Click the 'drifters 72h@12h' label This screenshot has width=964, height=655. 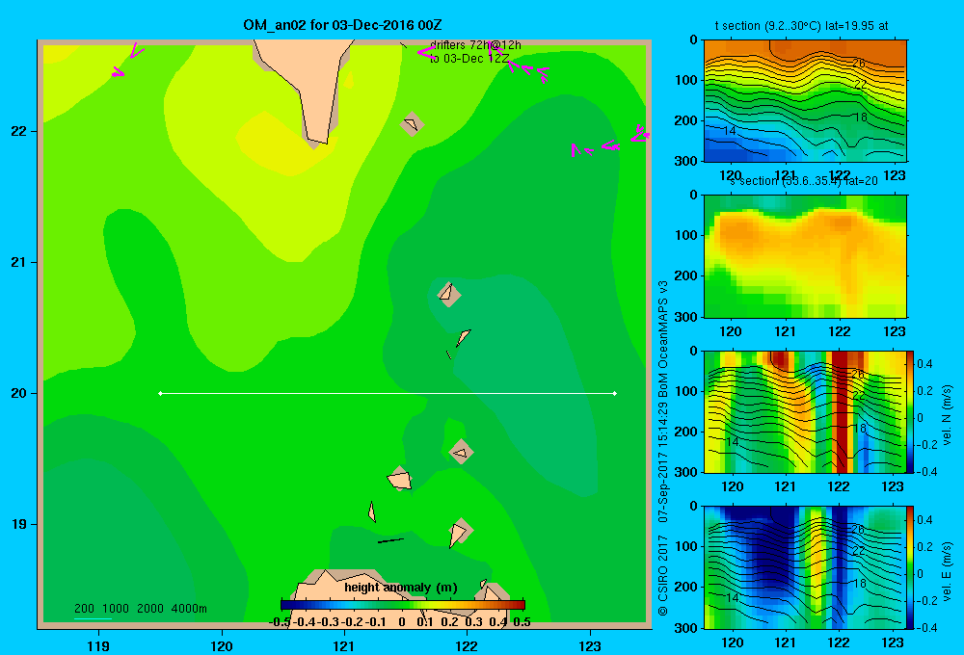[475, 45]
